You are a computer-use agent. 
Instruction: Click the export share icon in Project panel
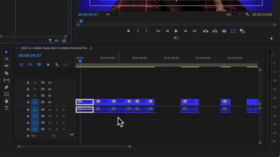(x=64, y=41)
